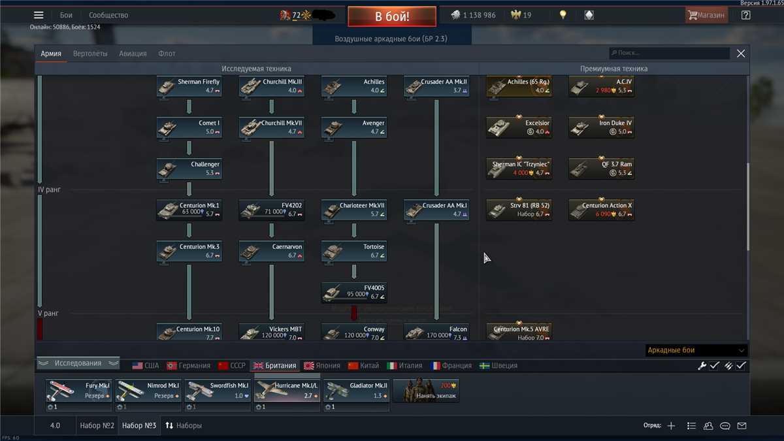The width and height of the screenshot is (784, 441).
Task: Select the Sherman Firefly tank
Action: point(189,86)
